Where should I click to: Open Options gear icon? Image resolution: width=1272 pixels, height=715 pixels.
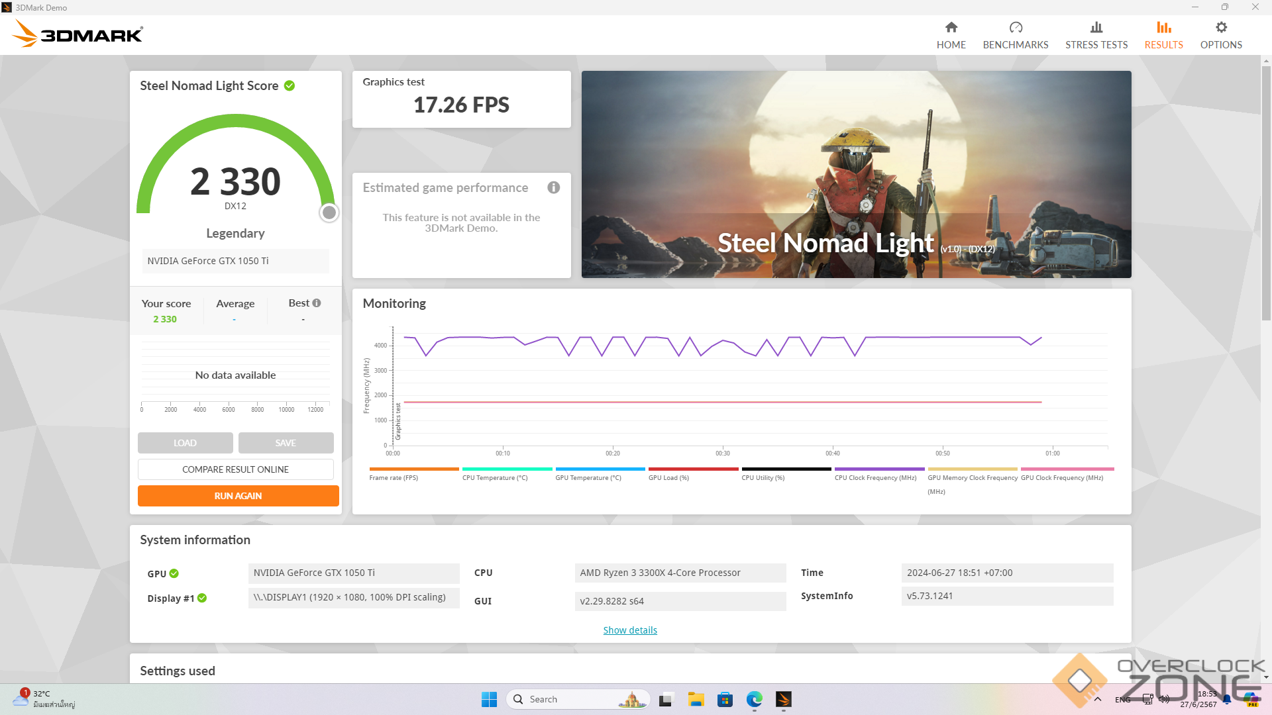(1220, 28)
